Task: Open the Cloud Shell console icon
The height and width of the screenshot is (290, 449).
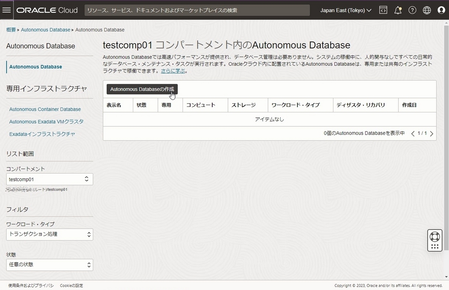Action: click(x=383, y=10)
